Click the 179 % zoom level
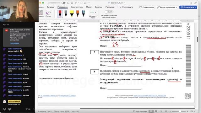 pos(193,111)
